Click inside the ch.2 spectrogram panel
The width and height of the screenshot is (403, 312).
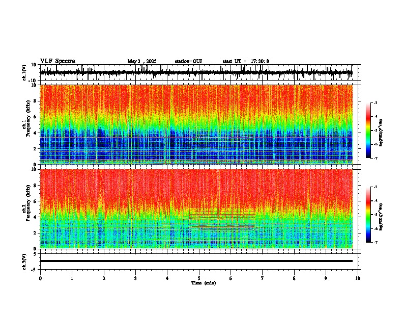pyautogui.click(x=196, y=209)
